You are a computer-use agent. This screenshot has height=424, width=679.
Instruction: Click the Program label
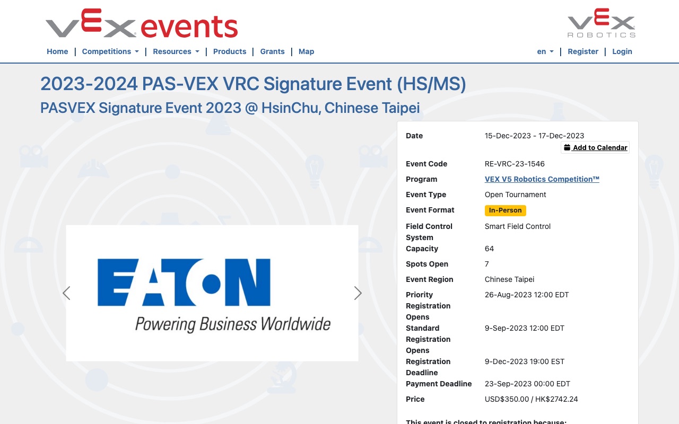click(422, 179)
